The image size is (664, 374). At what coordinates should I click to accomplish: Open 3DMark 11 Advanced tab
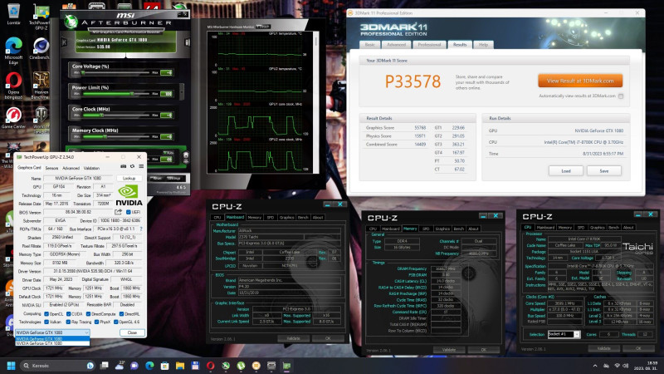pyautogui.click(x=397, y=45)
